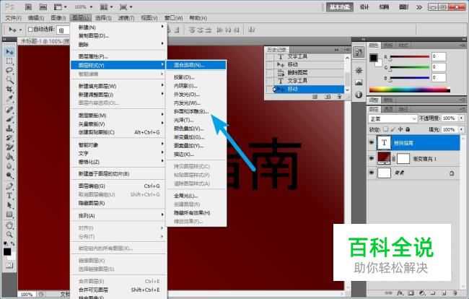Open the 滤镜(T) menu
Image resolution: width=469 pixels, height=299 pixels.
pyautogui.click(x=126, y=18)
